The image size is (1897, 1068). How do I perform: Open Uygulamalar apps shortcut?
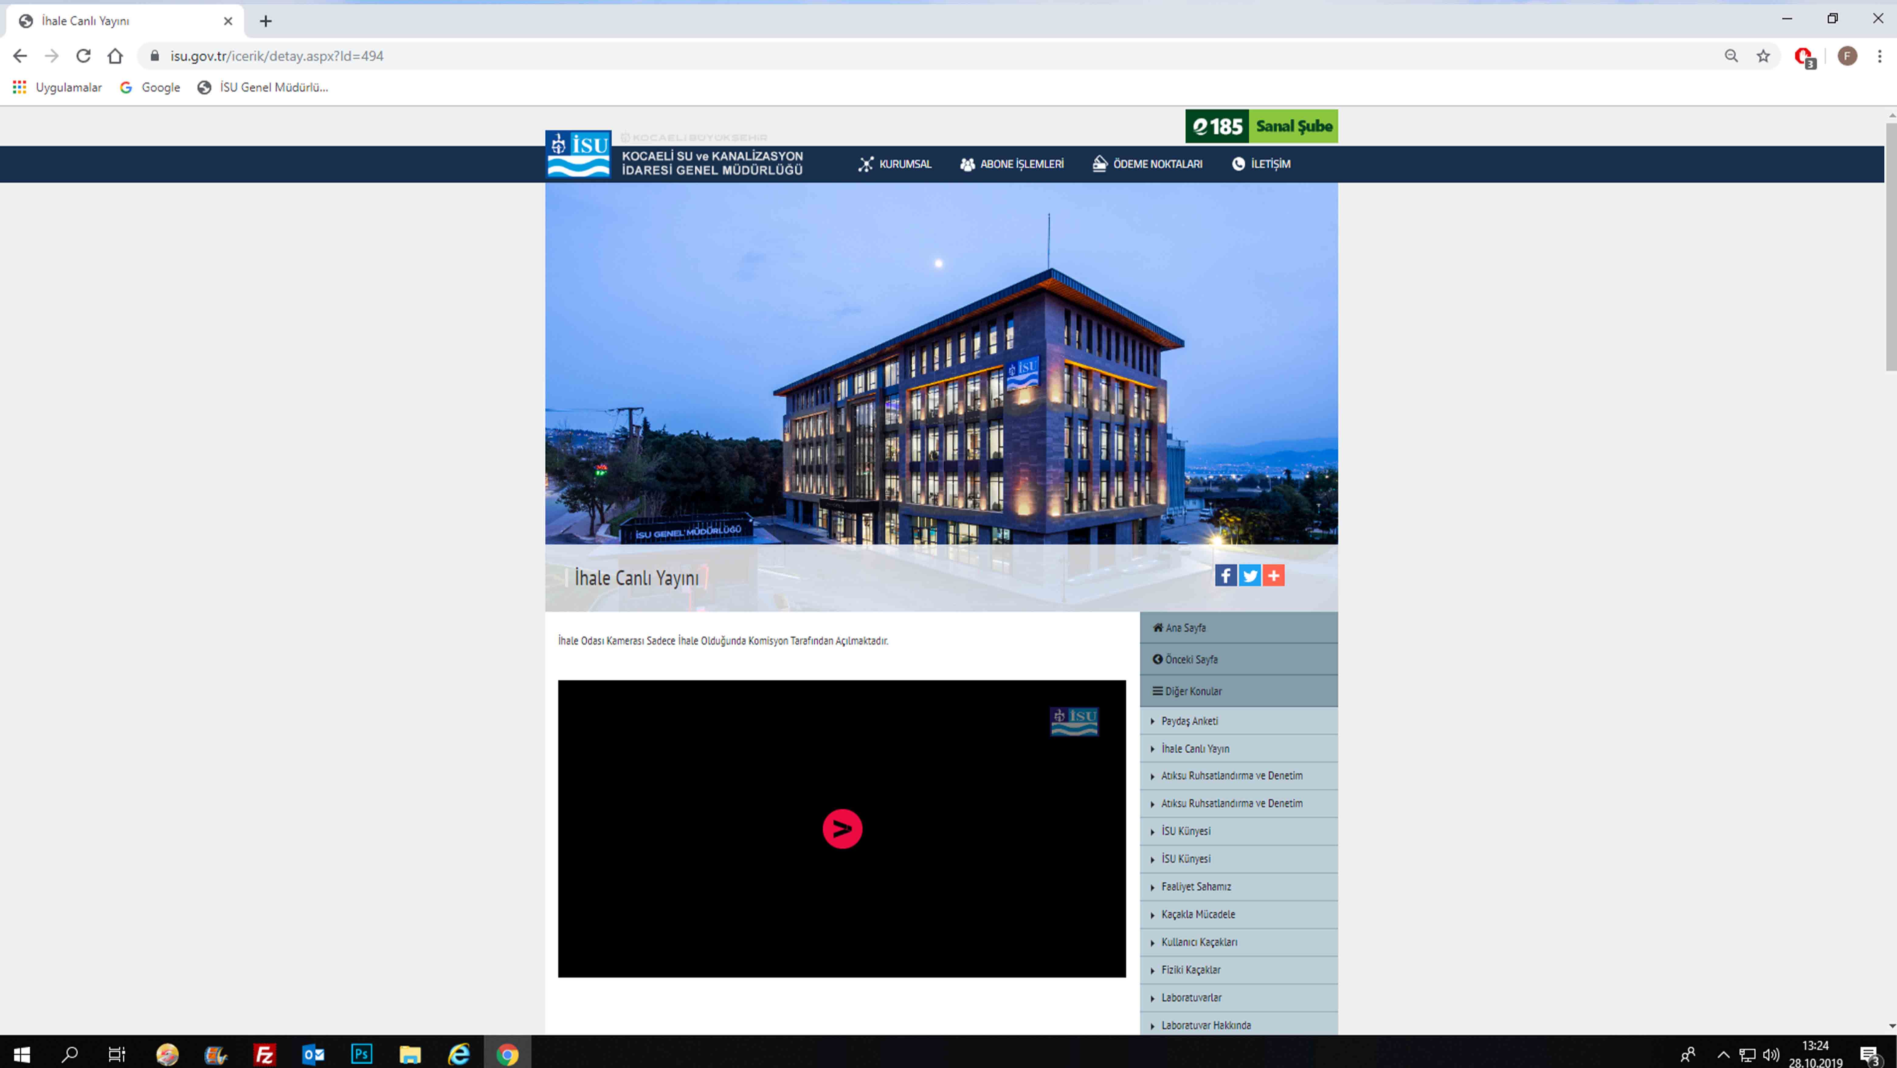57,87
